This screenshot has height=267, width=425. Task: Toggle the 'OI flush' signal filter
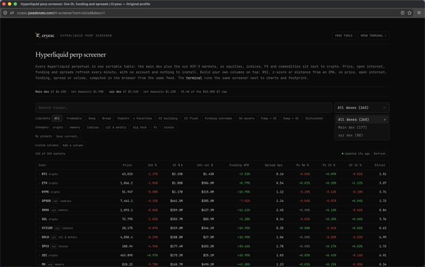pyautogui.click(x=191, y=118)
